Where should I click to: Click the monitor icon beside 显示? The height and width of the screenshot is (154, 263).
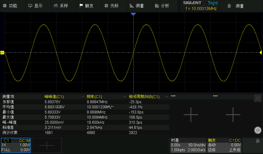point(30,6)
